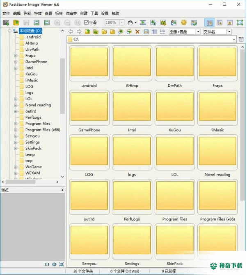Viewport: 247px width, 275px height.
Task: Click the greyed-out Save As disk icon
Action: [x=26, y=23]
